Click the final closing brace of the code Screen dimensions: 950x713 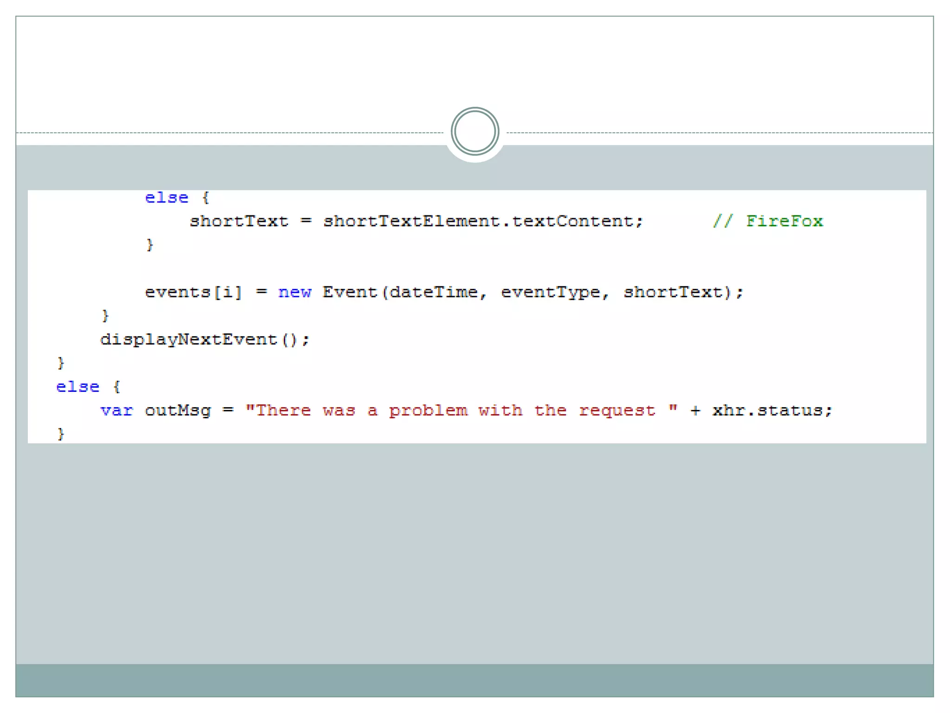[61, 434]
